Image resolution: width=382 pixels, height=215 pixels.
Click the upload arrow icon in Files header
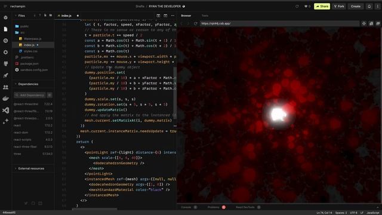click(40, 16)
